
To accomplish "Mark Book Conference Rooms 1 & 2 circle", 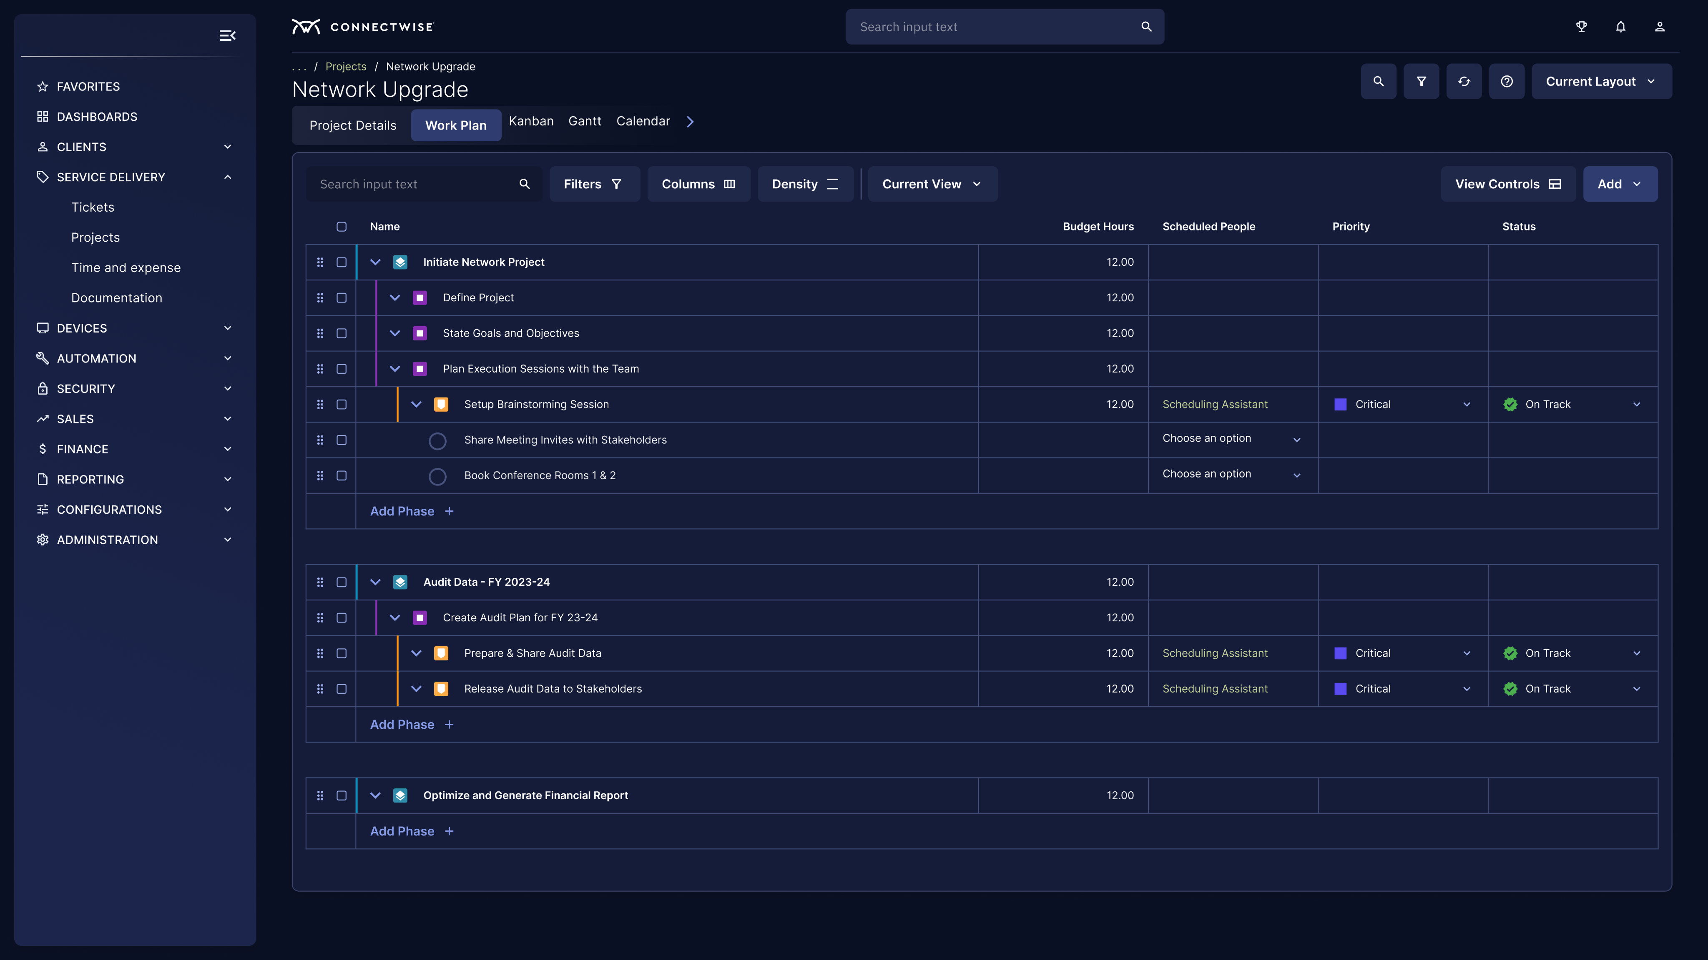I will pos(437,476).
